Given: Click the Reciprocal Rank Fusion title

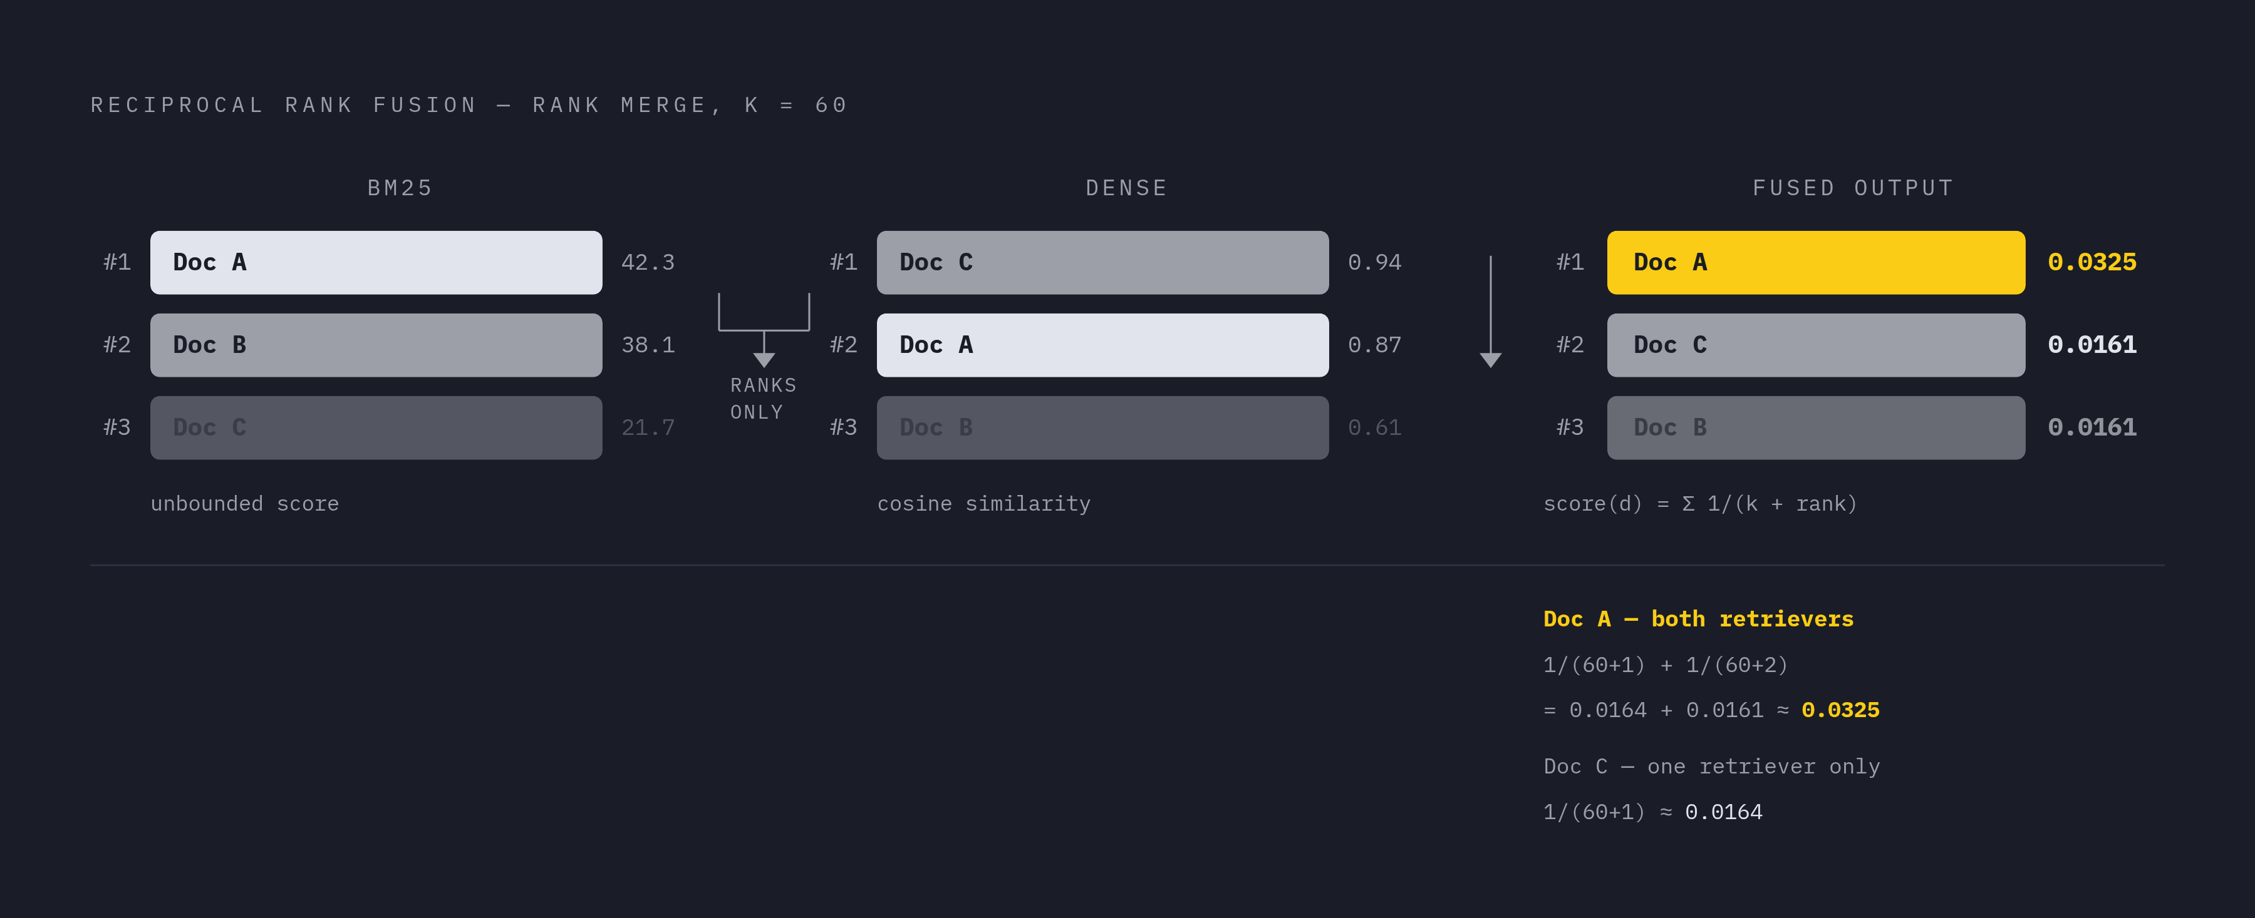Looking at the screenshot, I should click(469, 105).
